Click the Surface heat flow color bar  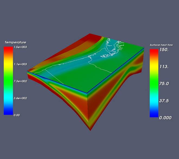tap(154, 83)
